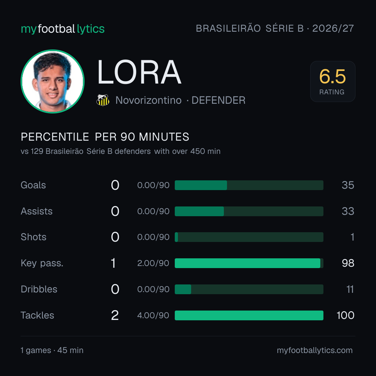The height and width of the screenshot is (376, 376).
Task: Click the 2.00/90 key pass rate
Action: (x=153, y=263)
